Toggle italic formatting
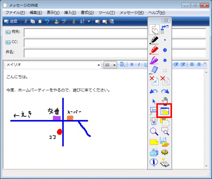 [x=139, y=65]
